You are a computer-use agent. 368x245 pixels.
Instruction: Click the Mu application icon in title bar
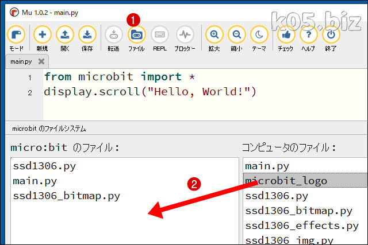click(14, 13)
